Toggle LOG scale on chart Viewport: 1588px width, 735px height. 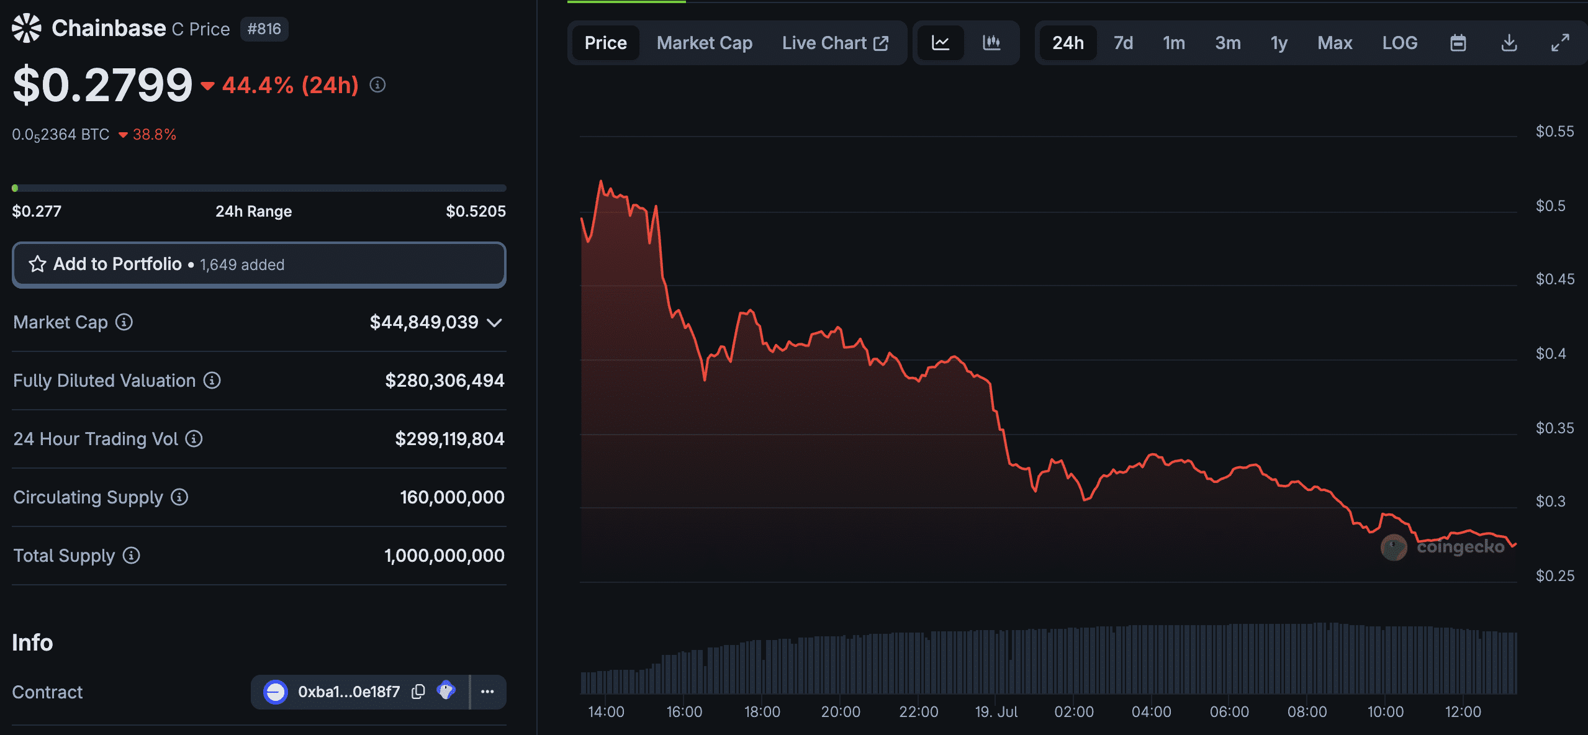(x=1399, y=43)
